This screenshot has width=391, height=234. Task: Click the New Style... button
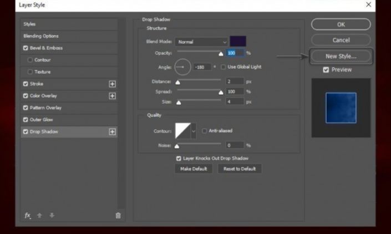click(341, 57)
